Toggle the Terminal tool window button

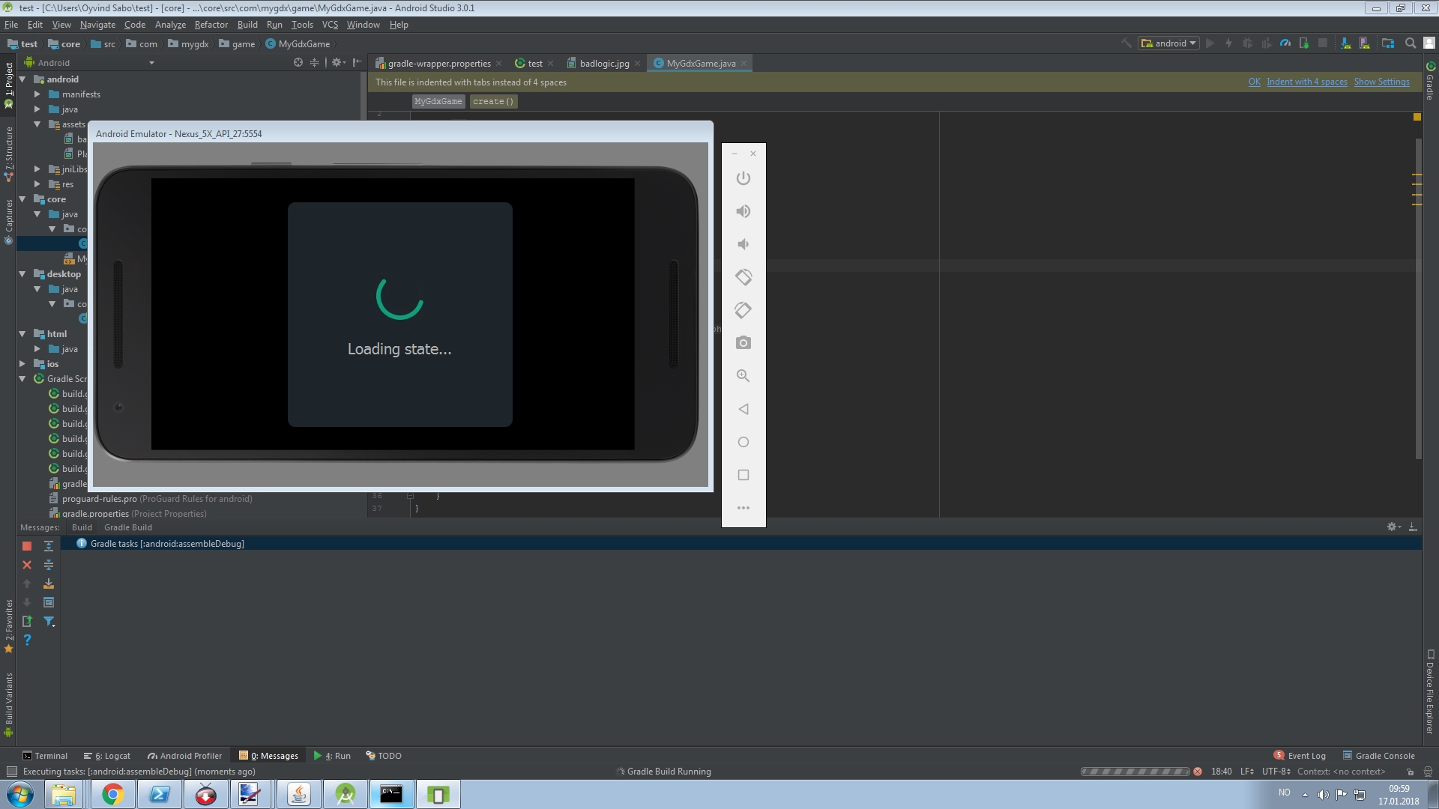pos(45,756)
